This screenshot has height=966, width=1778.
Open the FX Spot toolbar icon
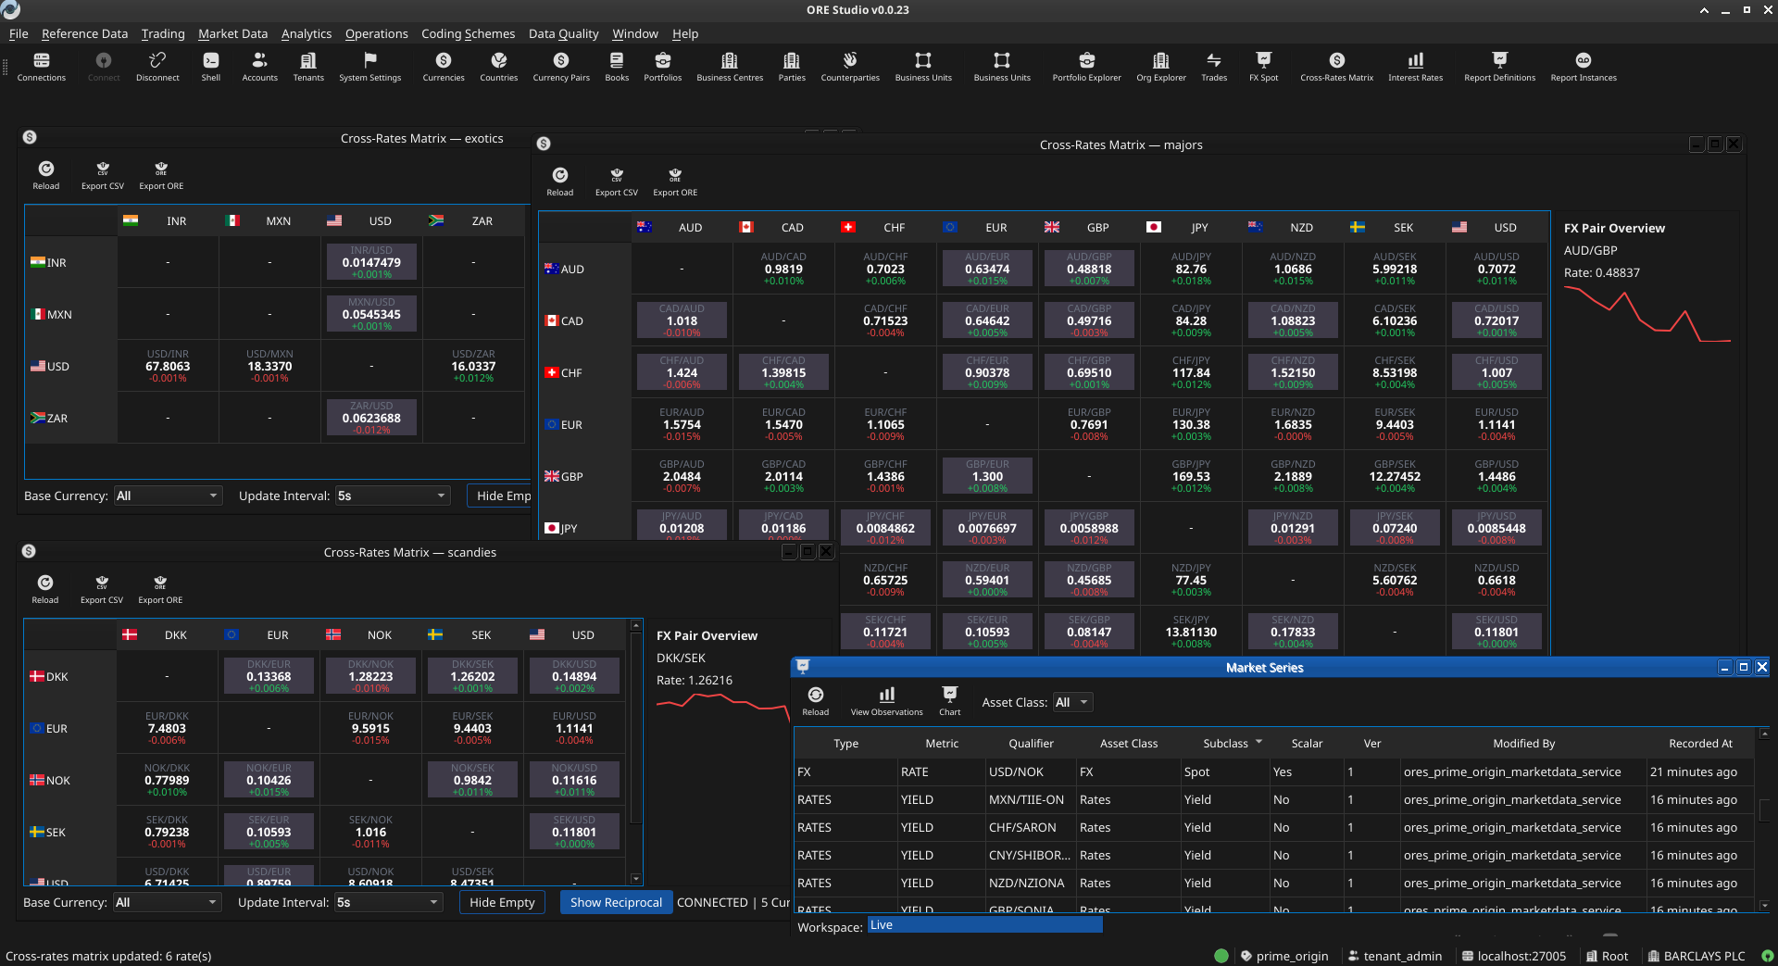click(1263, 67)
